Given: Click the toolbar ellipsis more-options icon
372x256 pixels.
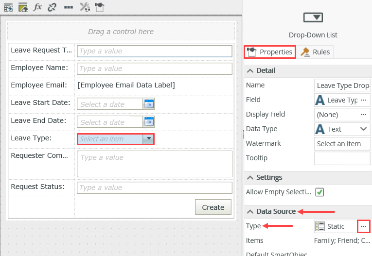Looking at the screenshot, I should tap(69, 7).
